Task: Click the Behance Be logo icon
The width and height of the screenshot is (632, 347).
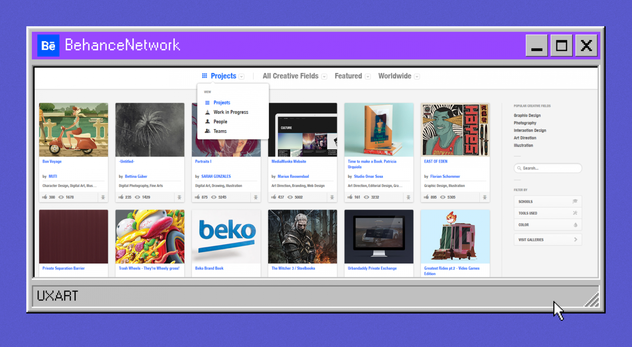Action: (48, 46)
